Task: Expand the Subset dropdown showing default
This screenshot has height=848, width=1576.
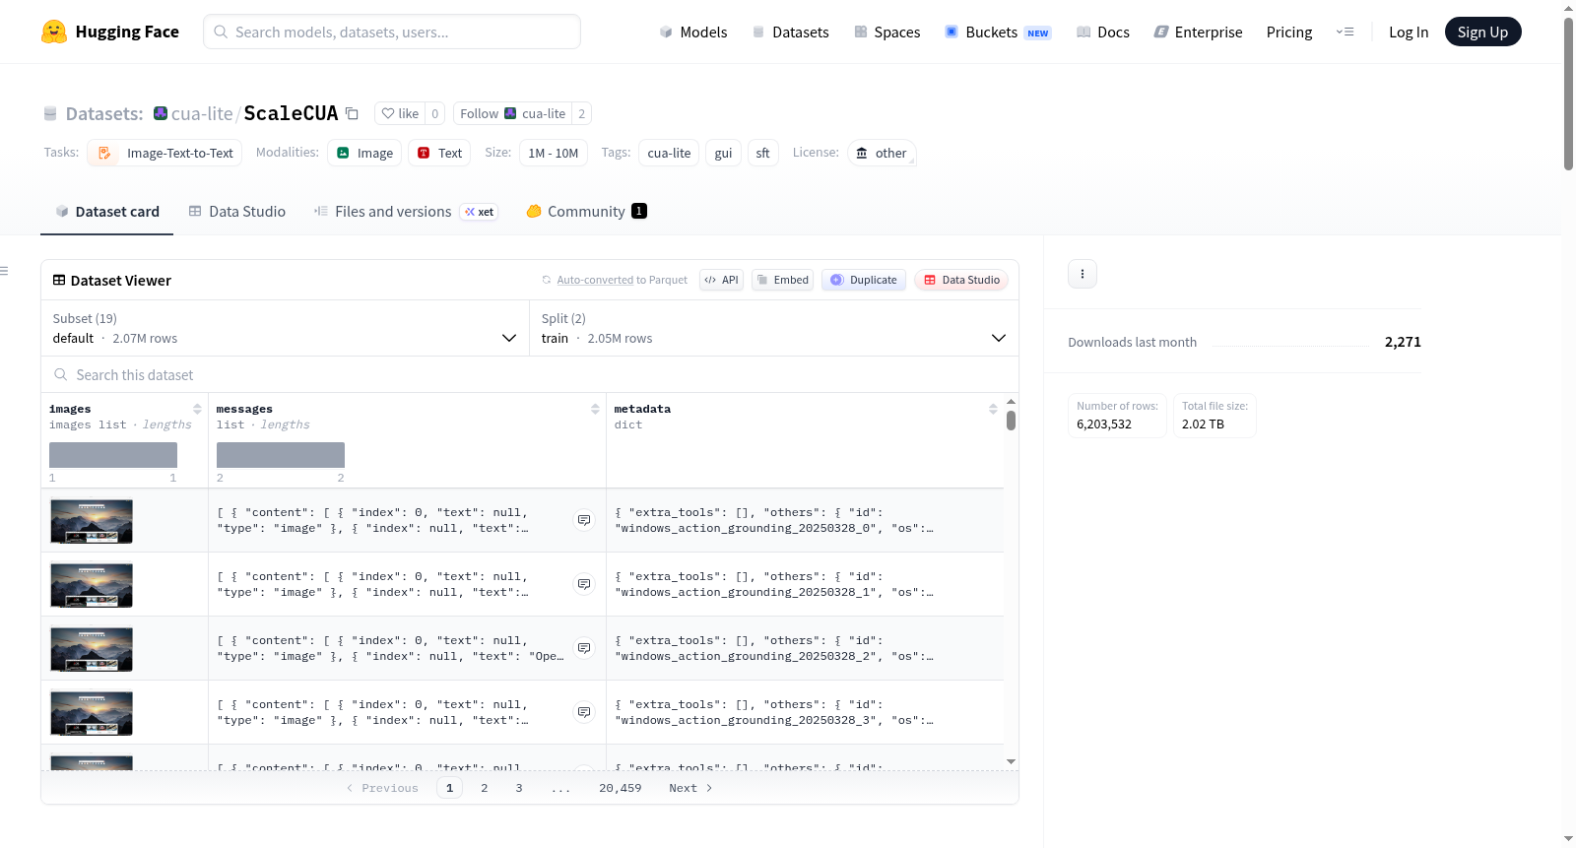Action: click(285, 328)
